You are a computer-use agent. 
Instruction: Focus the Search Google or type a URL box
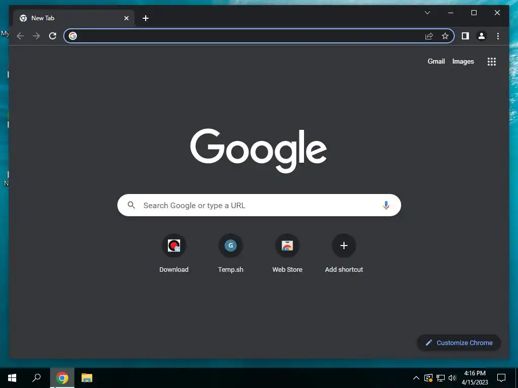click(x=259, y=205)
